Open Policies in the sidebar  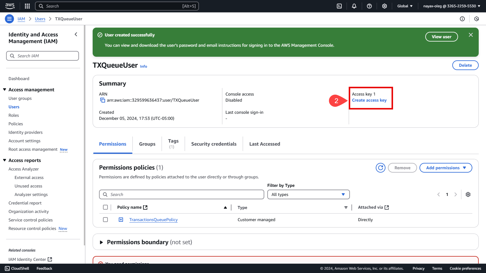(16, 124)
